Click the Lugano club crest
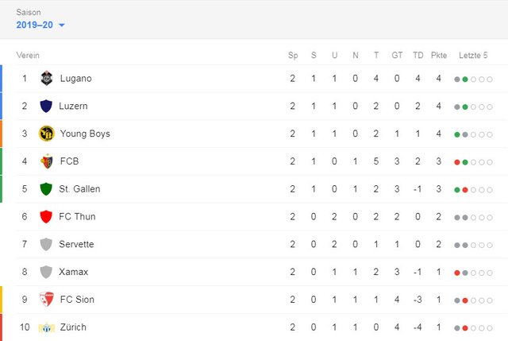Screen dimensions: 508x341 pyautogui.click(x=46, y=79)
